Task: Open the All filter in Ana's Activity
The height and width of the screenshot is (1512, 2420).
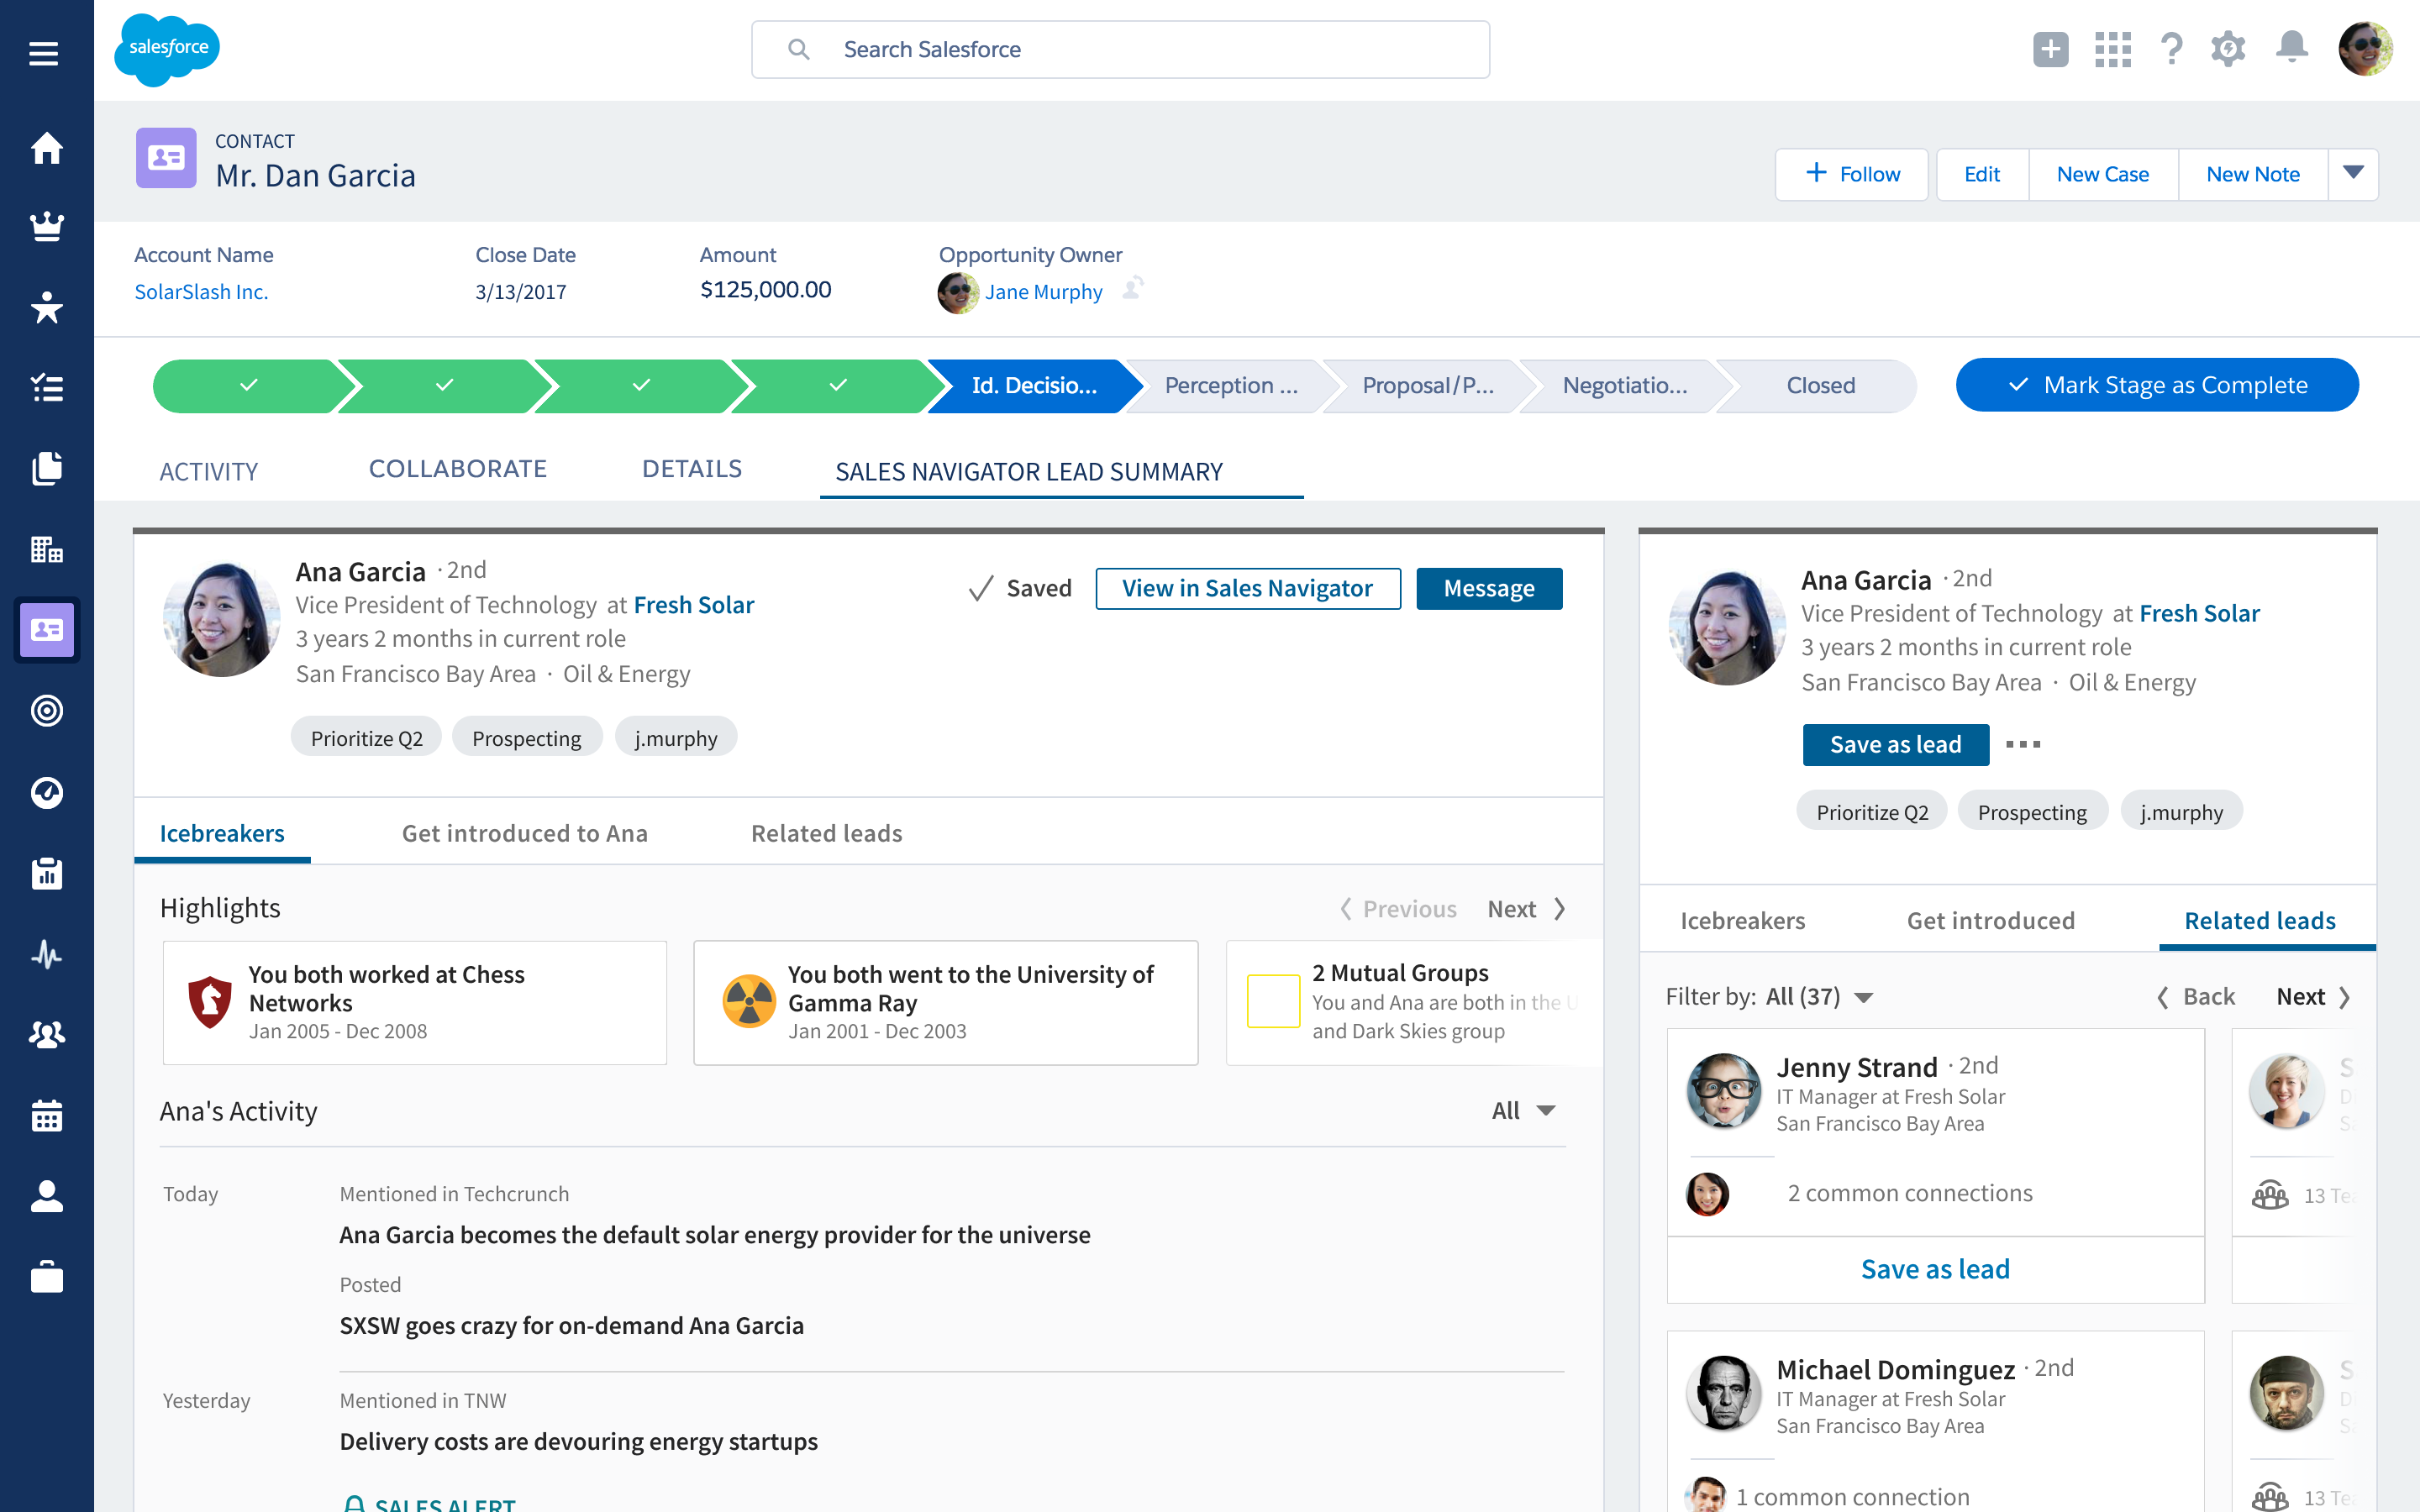Action: coord(1524,1111)
